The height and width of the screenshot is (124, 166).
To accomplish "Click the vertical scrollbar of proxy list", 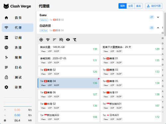I will (165, 24).
